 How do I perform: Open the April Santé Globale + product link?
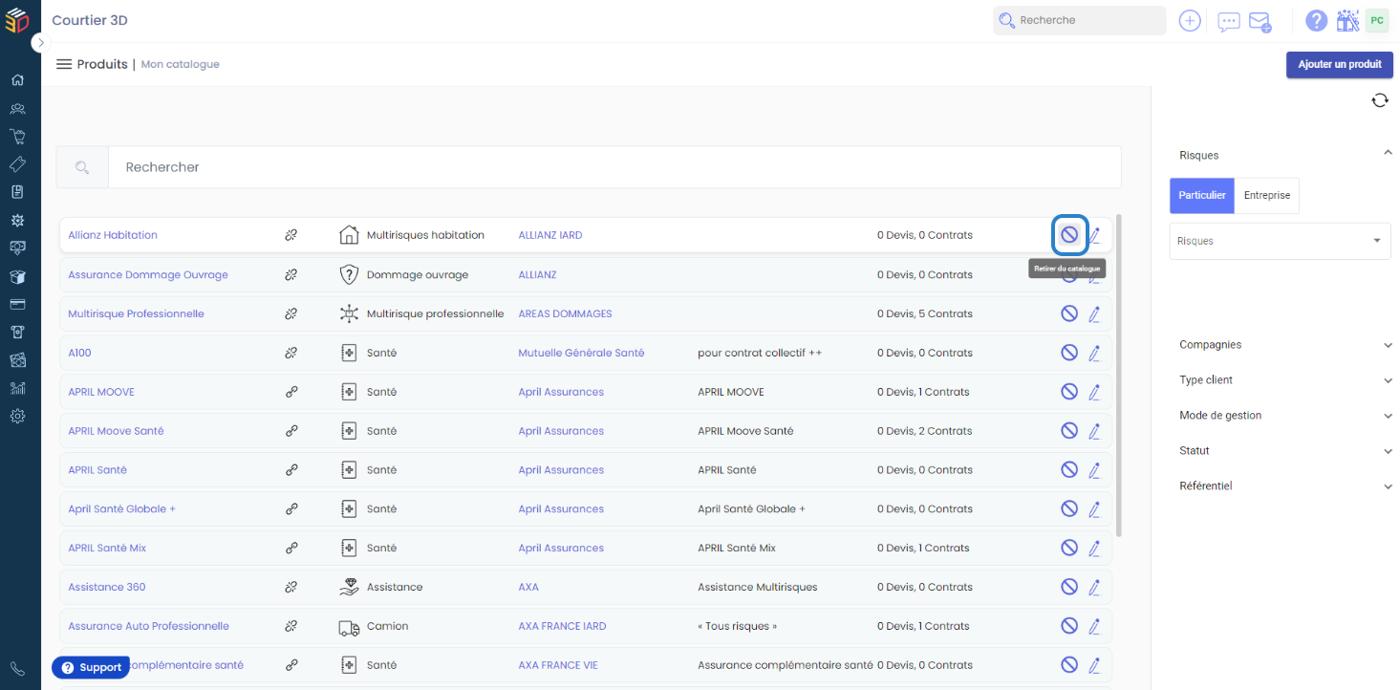pyautogui.click(x=122, y=509)
